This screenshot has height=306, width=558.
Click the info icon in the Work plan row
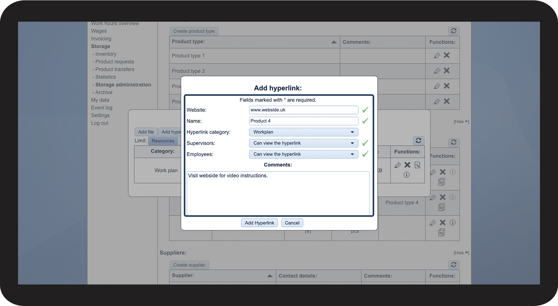pos(406,175)
